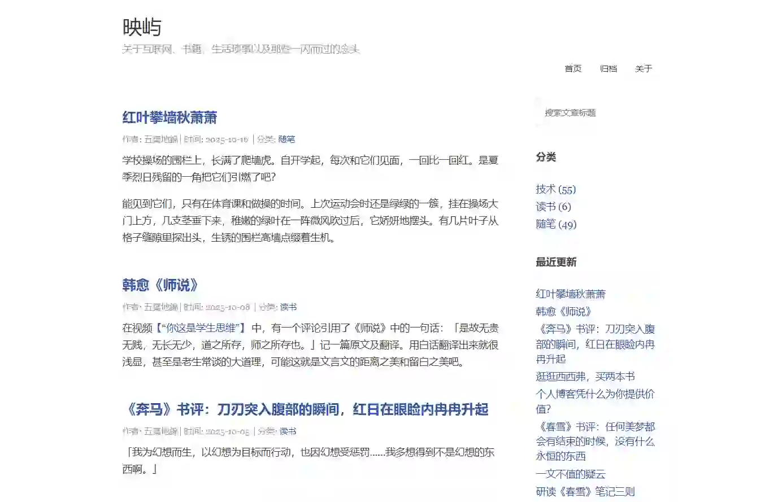Browse the 随笔 (49) sidebar category
The image size is (778, 502).
point(556,224)
